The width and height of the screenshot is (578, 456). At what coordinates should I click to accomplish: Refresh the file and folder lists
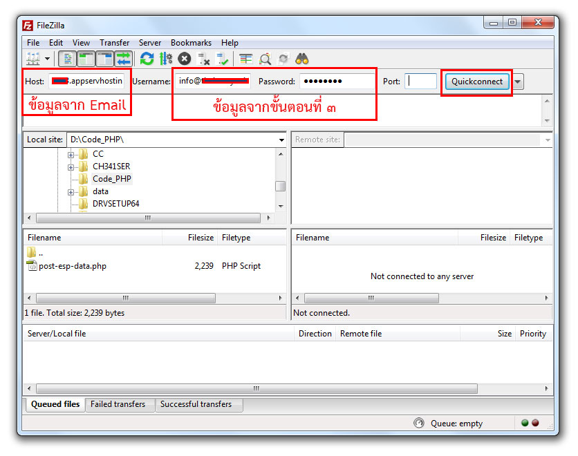pyautogui.click(x=147, y=59)
